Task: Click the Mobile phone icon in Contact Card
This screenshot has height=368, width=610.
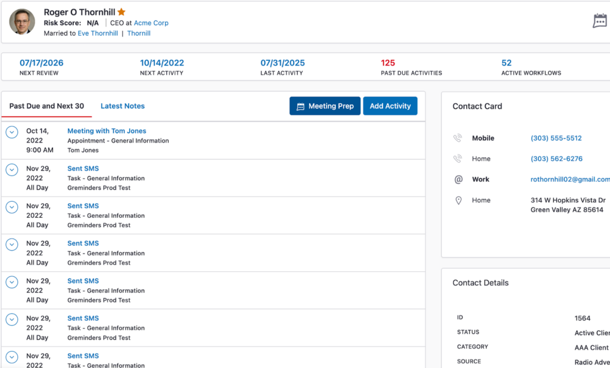Action: point(457,138)
